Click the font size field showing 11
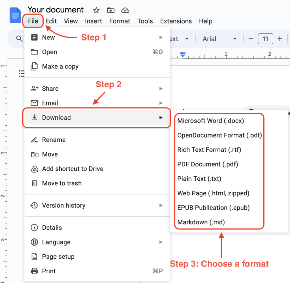 (x=265, y=39)
